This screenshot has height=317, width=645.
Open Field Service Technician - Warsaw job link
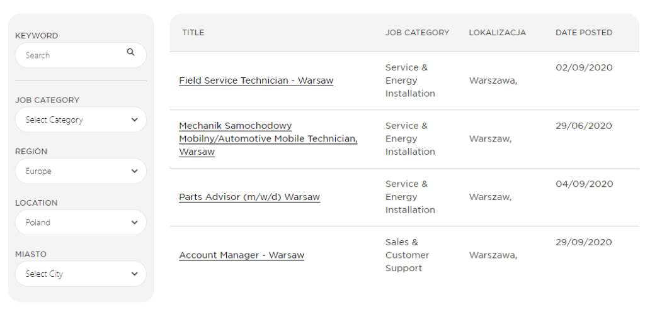[x=256, y=81]
